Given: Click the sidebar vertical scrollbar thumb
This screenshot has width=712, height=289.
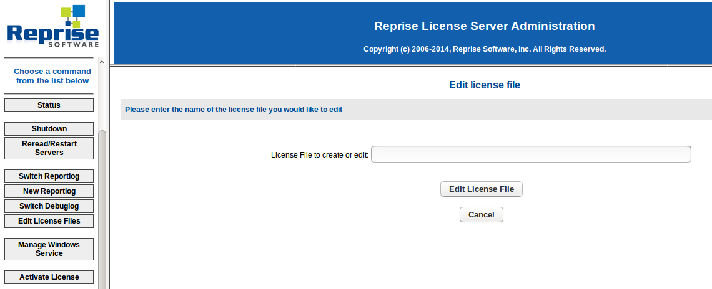Looking at the screenshot, I should click(x=102, y=209).
